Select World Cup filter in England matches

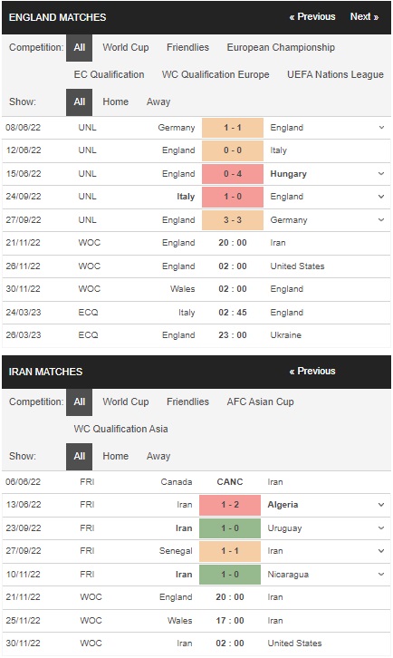(126, 47)
